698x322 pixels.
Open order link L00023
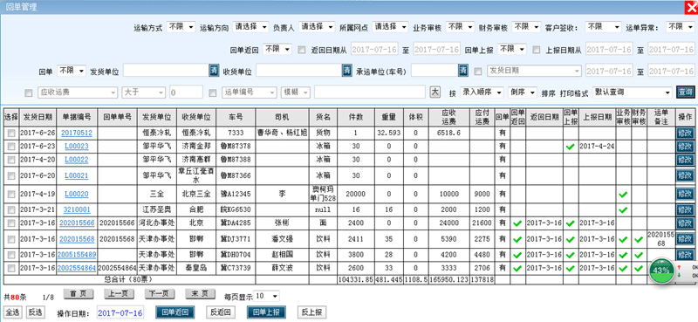point(77,146)
